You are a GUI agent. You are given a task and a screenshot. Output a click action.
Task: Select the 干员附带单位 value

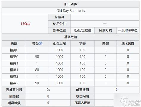pyautogui.click(x=128, y=30)
